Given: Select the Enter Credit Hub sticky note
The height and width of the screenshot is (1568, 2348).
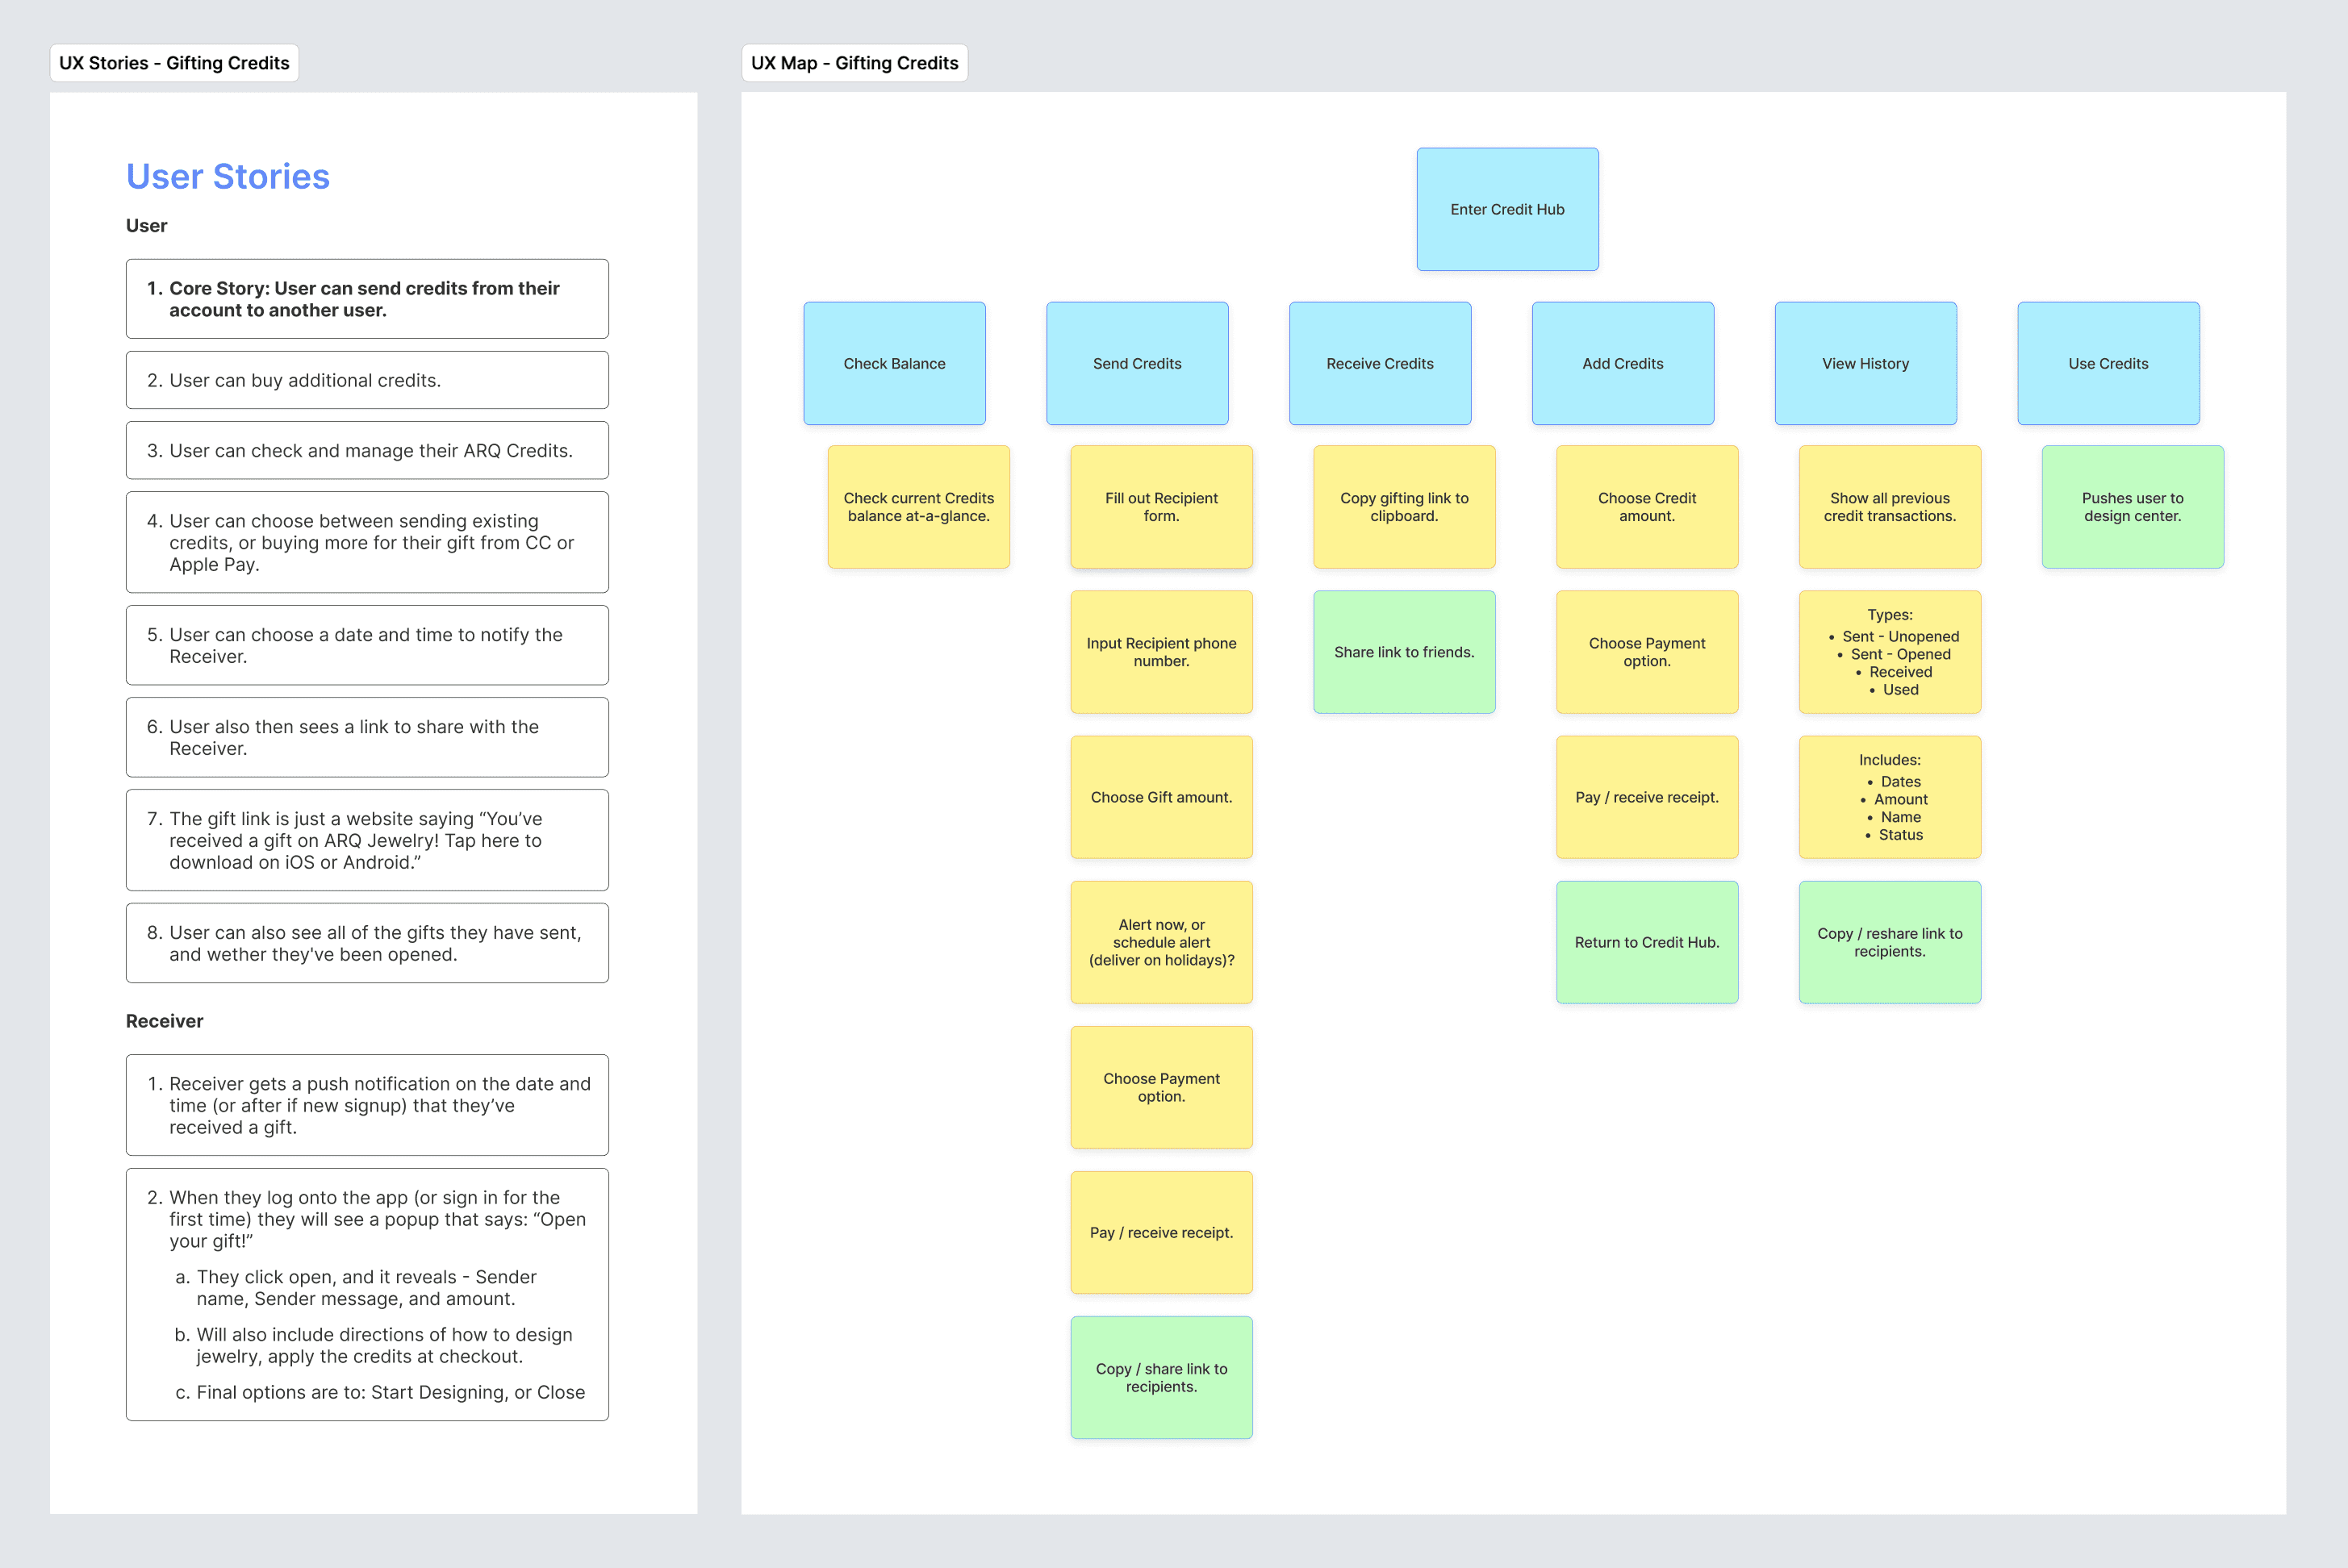Looking at the screenshot, I should coord(1506,209).
